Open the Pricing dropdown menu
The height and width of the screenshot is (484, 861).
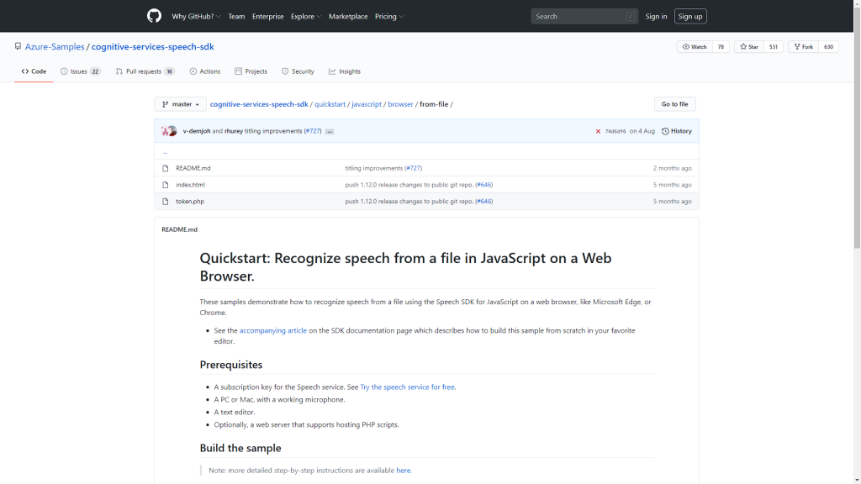tap(389, 17)
